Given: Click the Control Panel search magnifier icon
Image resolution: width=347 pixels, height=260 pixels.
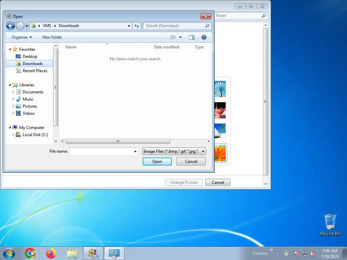Looking at the screenshot, I should click(264, 16).
